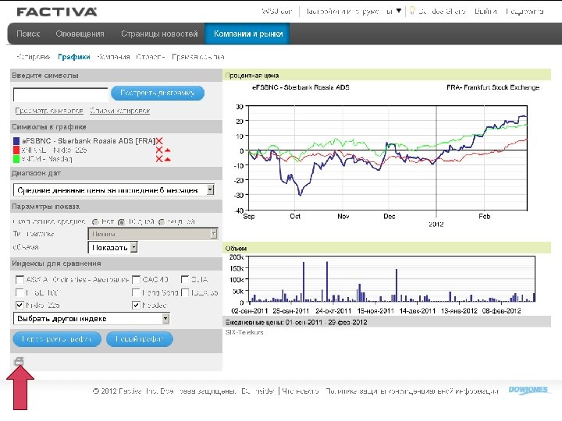Image resolution: width=562 pixels, height=421 pixels.
Task: Select the last moving average radio option
Action: click(x=162, y=222)
